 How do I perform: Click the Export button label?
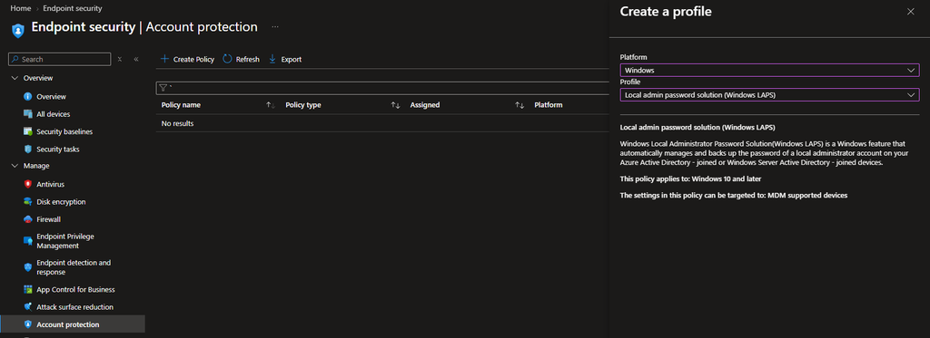click(292, 59)
